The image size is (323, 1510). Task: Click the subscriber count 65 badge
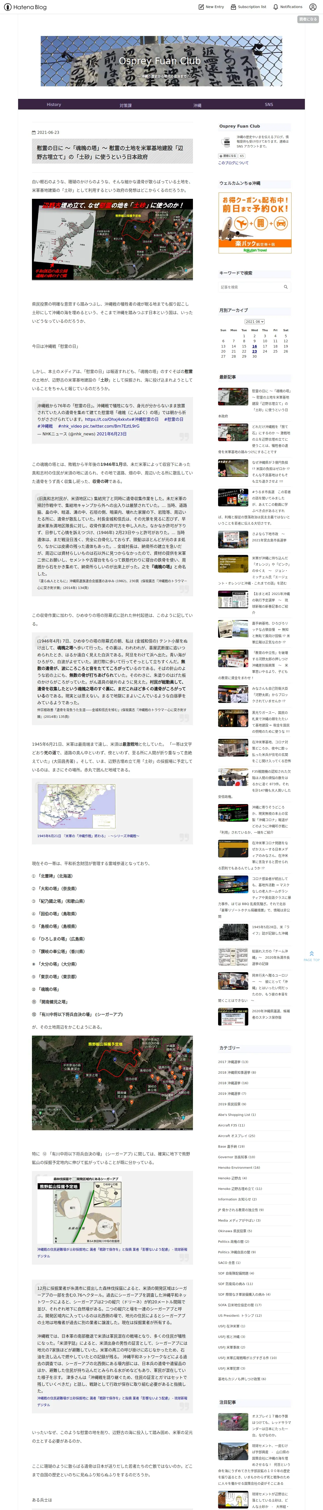[x=241, y=157]
